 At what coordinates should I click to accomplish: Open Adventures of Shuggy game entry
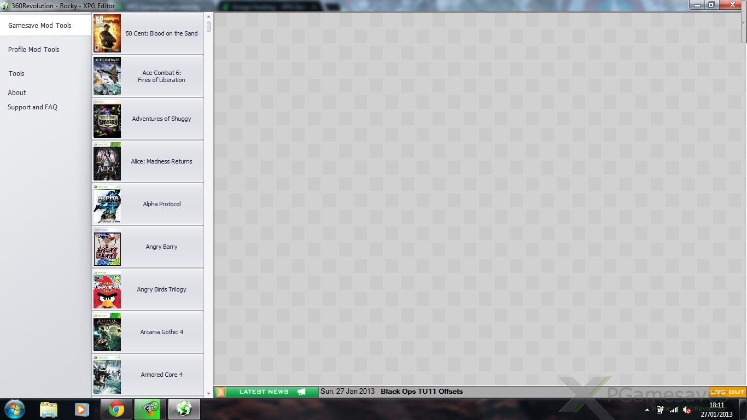(161, 119)
